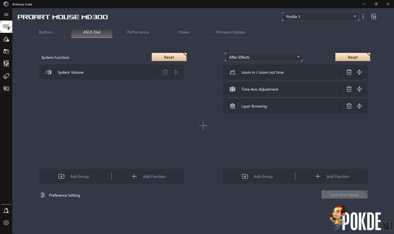Delete zoom in / zoom out time function
The width and height of the screenshot is (394, 234).
click(349, 72)
